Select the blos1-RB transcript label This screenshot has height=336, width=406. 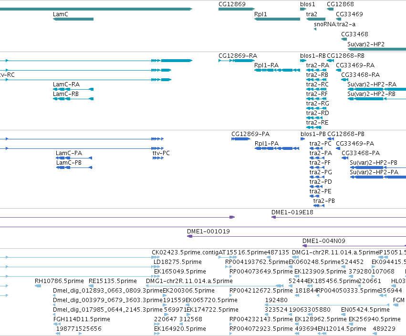tap(313, 56)
